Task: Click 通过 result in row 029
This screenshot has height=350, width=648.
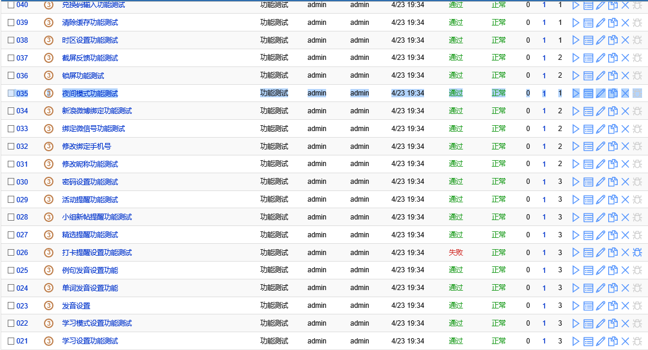Action: (x=456, y=199)
